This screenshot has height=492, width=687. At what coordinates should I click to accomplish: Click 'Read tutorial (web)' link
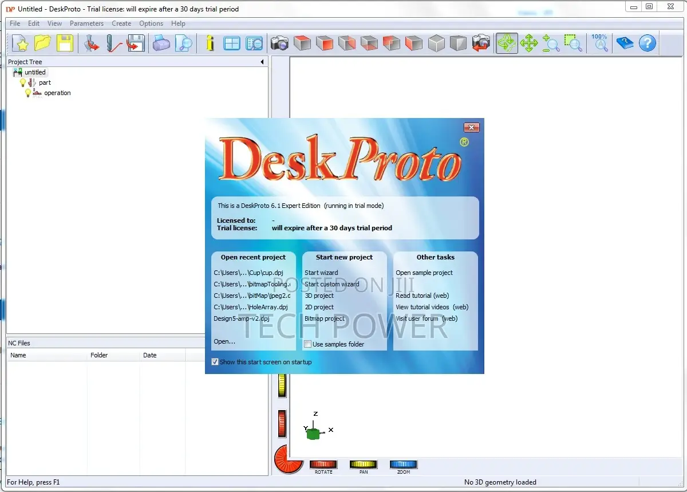click(423, 296)
